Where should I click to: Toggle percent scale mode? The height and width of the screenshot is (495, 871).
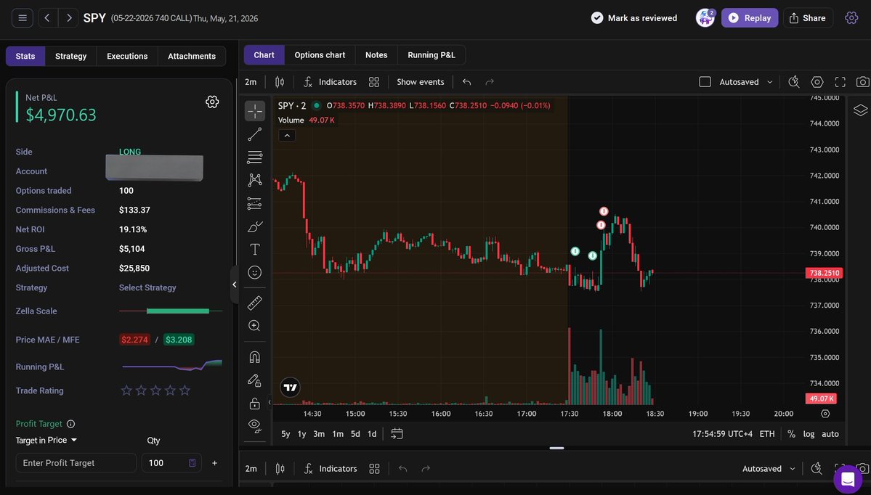tap(791, 434)
